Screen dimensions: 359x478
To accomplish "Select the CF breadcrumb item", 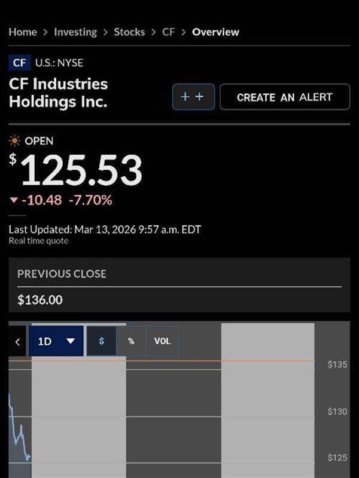I will [169, 32].
